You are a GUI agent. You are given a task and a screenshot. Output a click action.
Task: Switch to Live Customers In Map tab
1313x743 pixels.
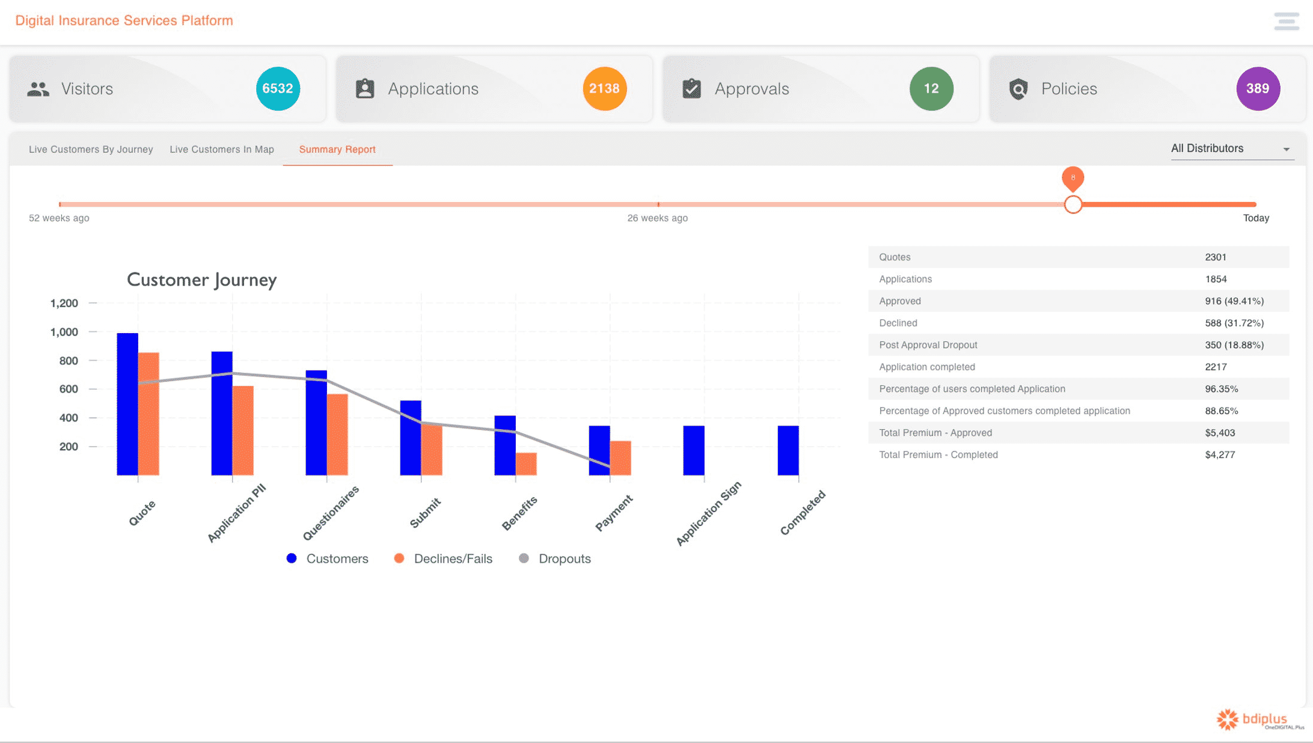(222, 149)
